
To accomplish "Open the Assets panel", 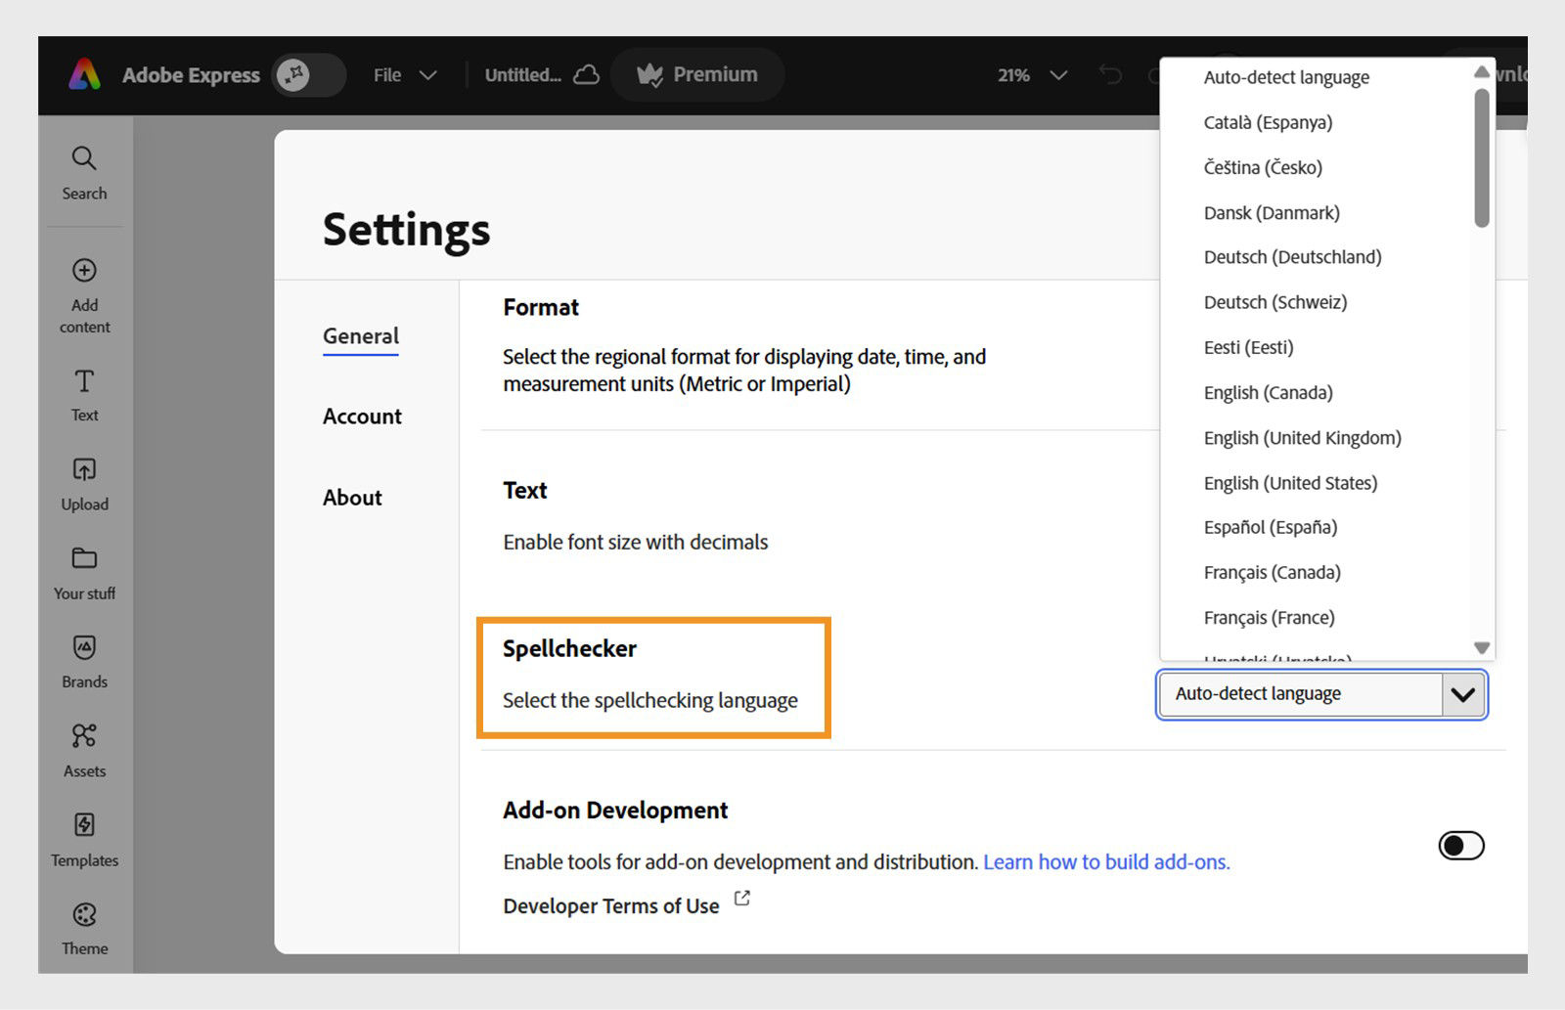I will [84, 749].
